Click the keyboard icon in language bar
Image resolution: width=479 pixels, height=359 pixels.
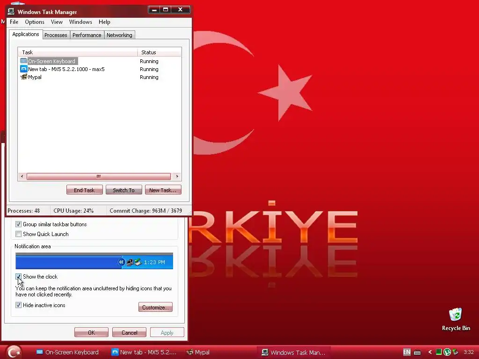click(x=417, y=352)
